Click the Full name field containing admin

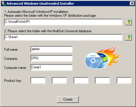[52, 49]
